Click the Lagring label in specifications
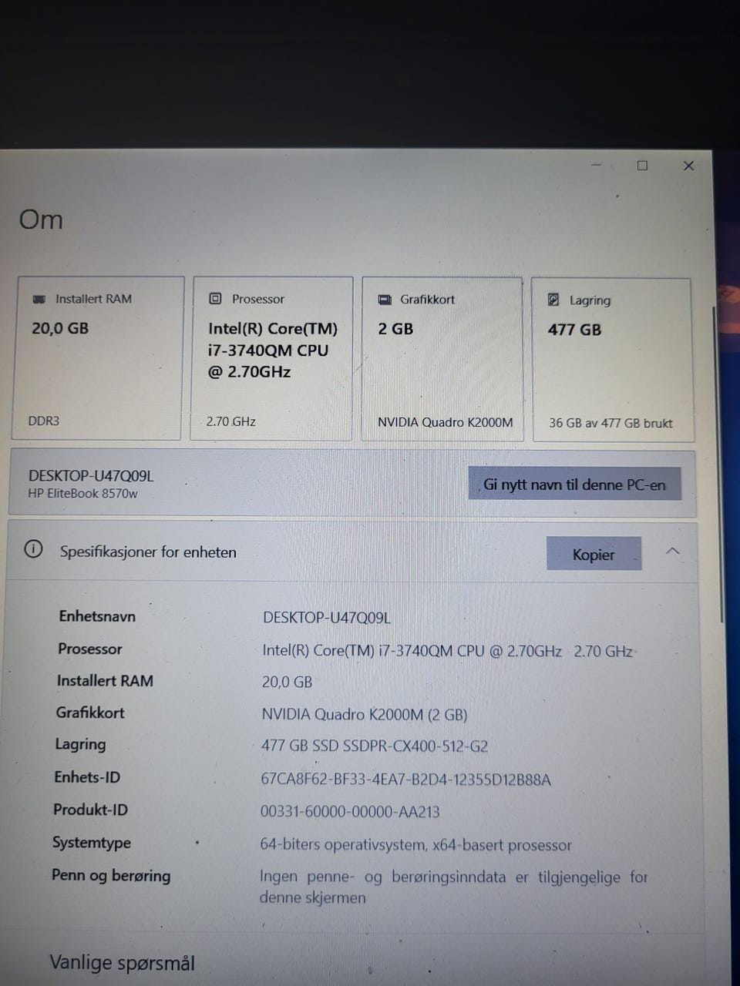740x986 pixels. pyautogui.click(x=80, y=745)
